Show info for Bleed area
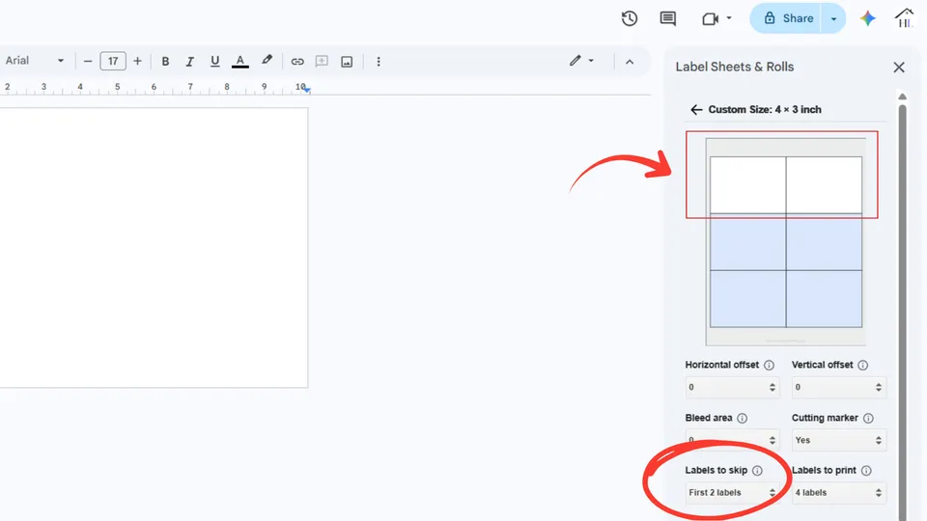The width and height of the screenshot is (927, 521). point(742,418)
